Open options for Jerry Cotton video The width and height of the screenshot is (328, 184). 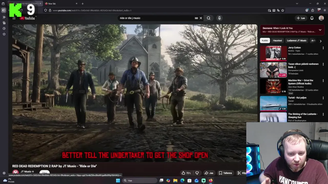coord(323,48)
